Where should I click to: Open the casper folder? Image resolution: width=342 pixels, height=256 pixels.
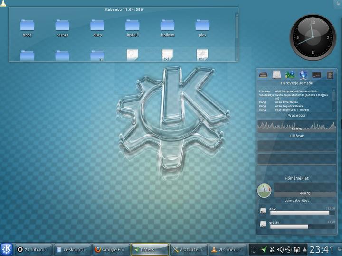coord(62,28)
